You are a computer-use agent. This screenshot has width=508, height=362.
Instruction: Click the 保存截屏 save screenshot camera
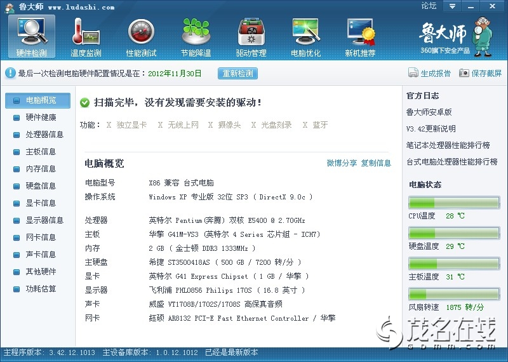tap(464, 73)
